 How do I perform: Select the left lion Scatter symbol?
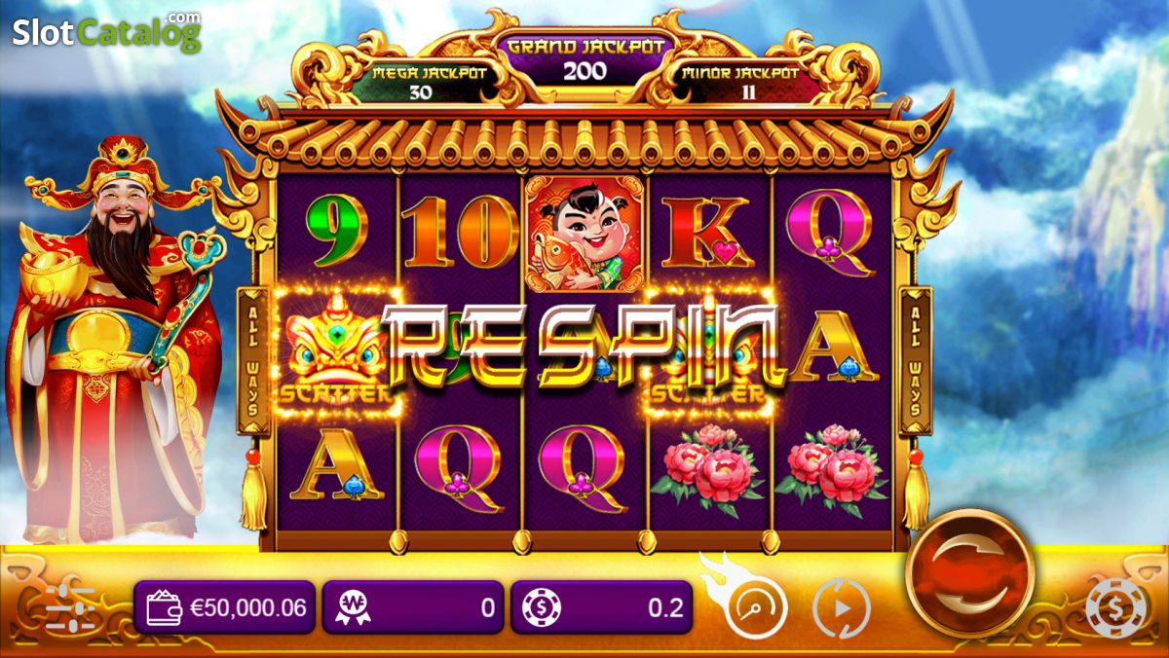(336, 351)
